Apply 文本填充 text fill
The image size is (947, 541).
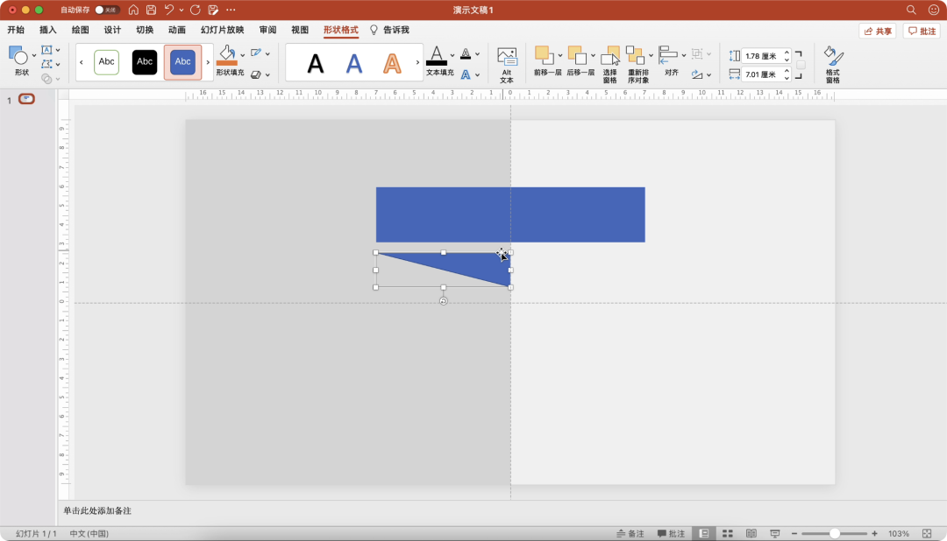click(437, 55)
